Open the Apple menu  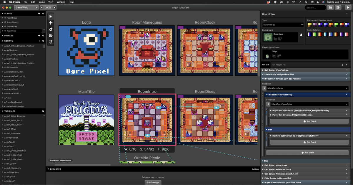pos(4,2)
